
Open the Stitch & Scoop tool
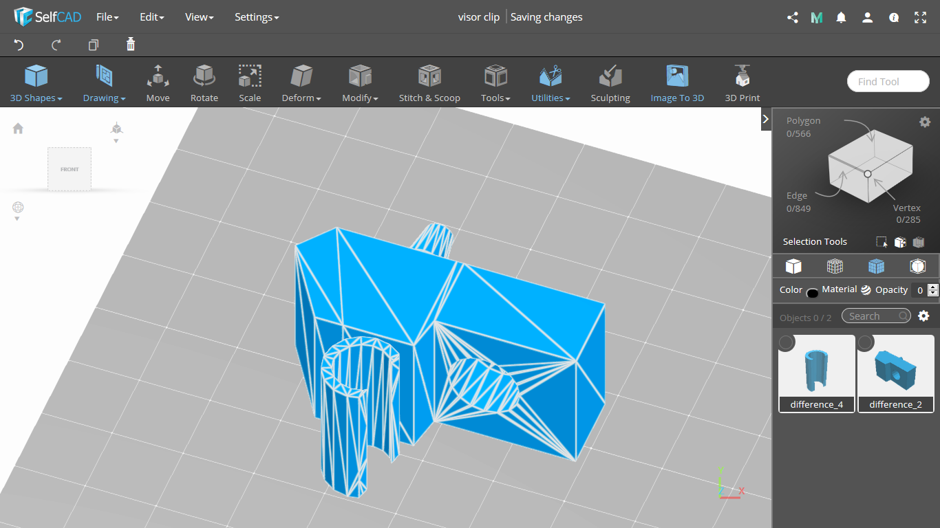(x=429, y=83)
